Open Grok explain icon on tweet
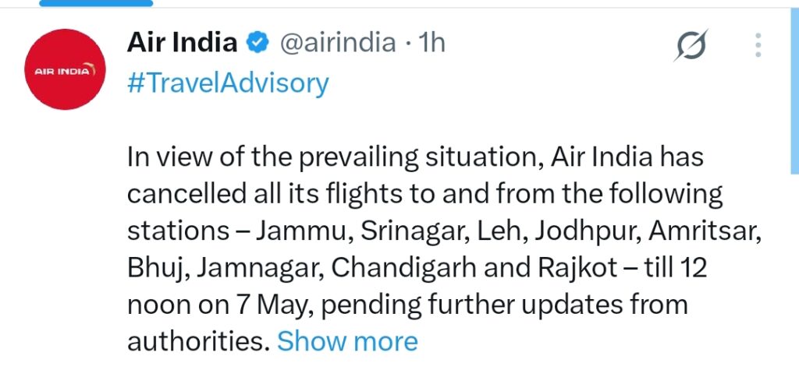The image size is (799, 370). pyautogui.click(x=691, y=48)
